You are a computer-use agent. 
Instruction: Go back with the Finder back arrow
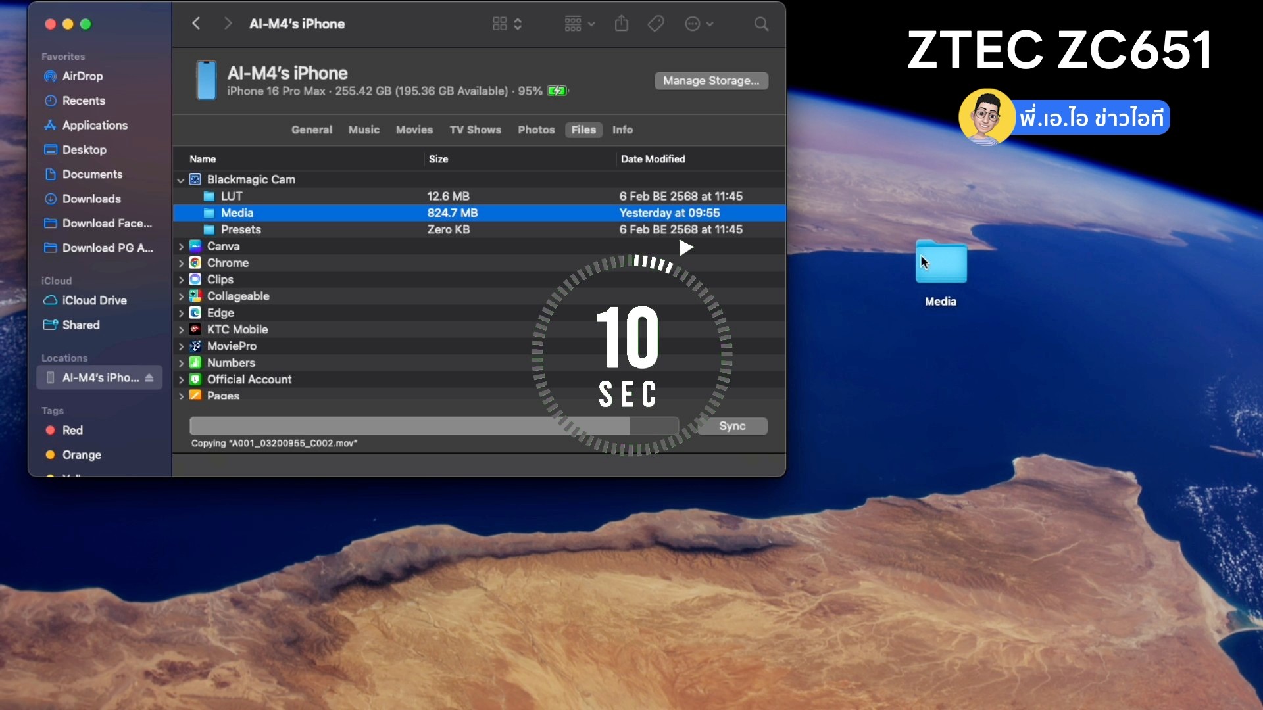[x=196, y=24]
